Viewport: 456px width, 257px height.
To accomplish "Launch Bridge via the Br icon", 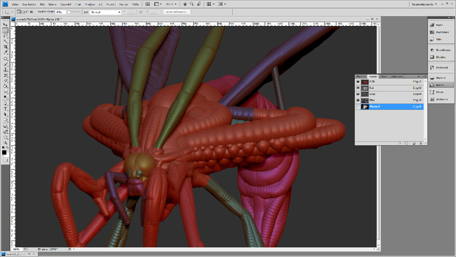I will tap(148, 4).
